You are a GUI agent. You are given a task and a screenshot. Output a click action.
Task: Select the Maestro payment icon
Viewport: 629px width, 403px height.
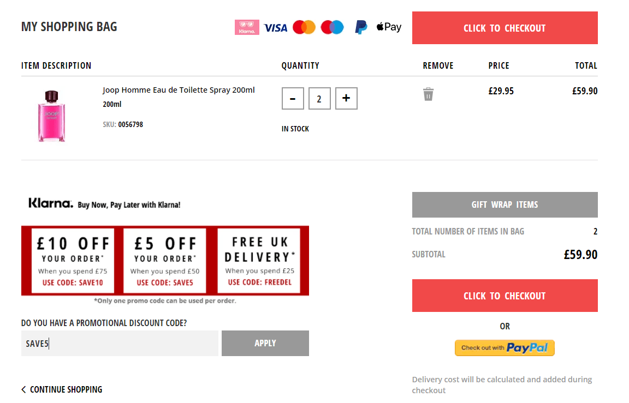332,27
